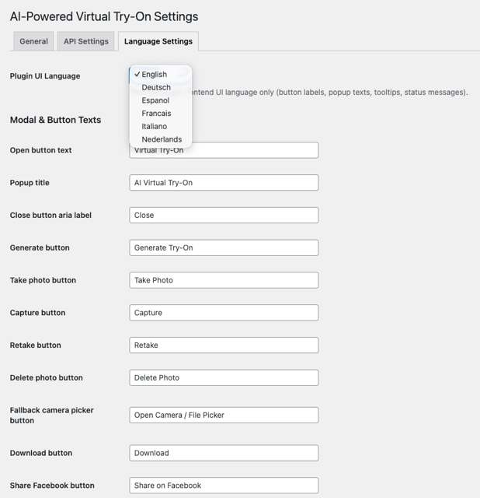
Task: Click the Take Photo text field
Action: click(224, 280)
